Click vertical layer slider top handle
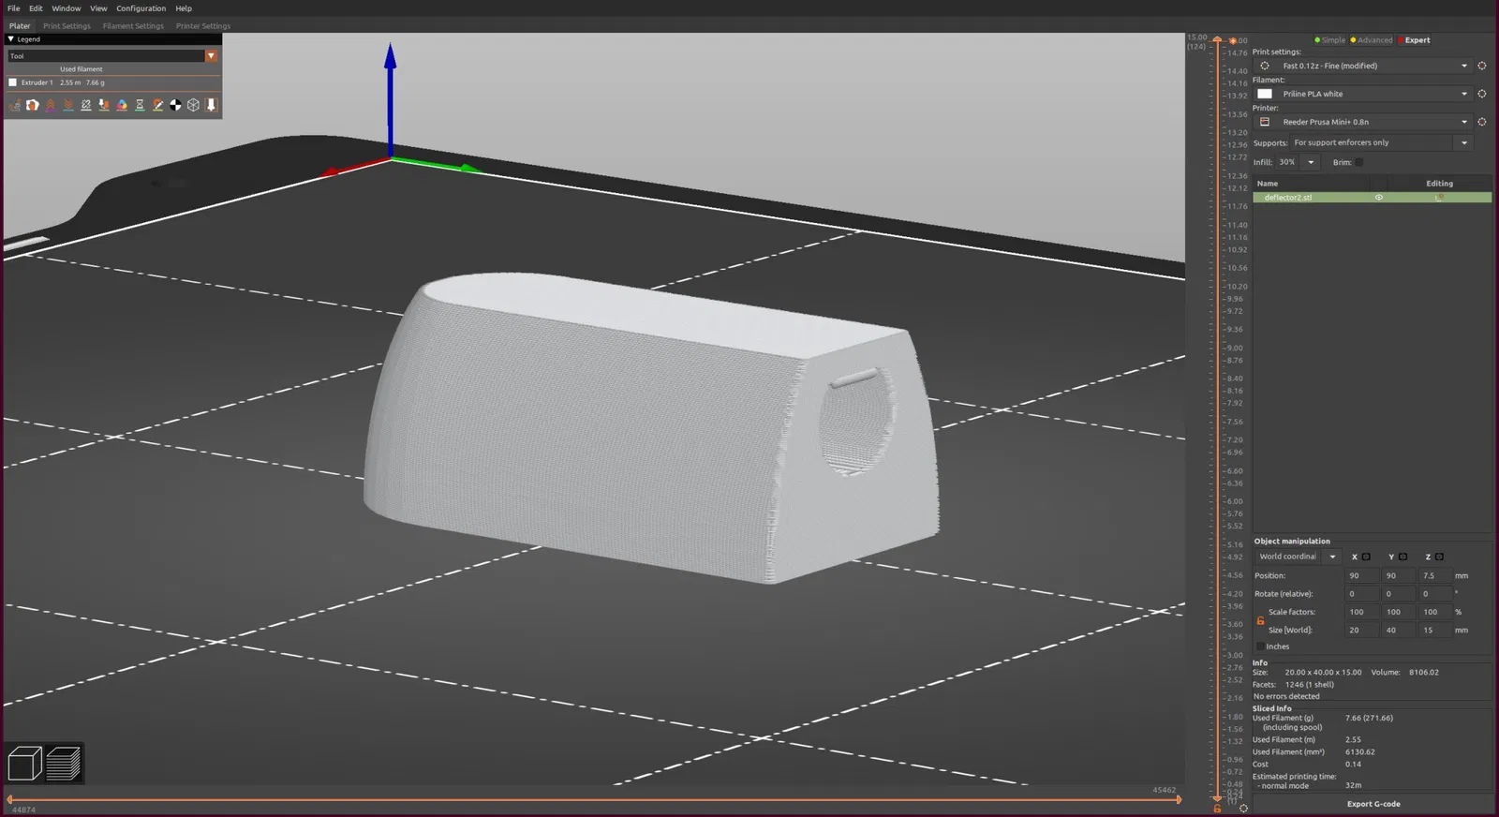This screenshot has height=817, width=1499. click(1217, 40)
